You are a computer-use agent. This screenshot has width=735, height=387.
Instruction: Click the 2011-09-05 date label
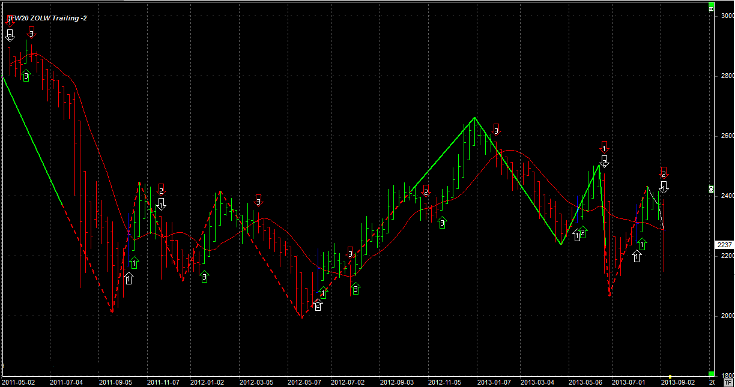(x=116, y=382)
